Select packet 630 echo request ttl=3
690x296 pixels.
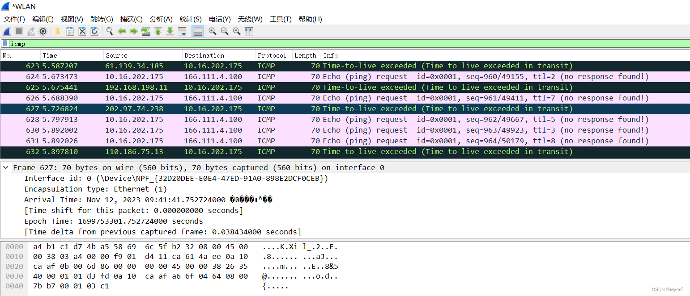(345, 130)
